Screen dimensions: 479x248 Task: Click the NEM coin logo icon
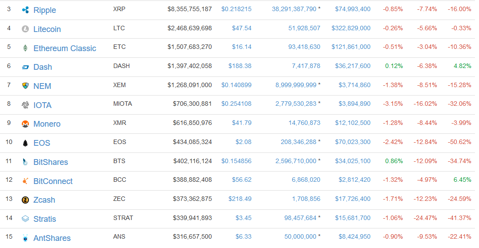pos(25,86)
